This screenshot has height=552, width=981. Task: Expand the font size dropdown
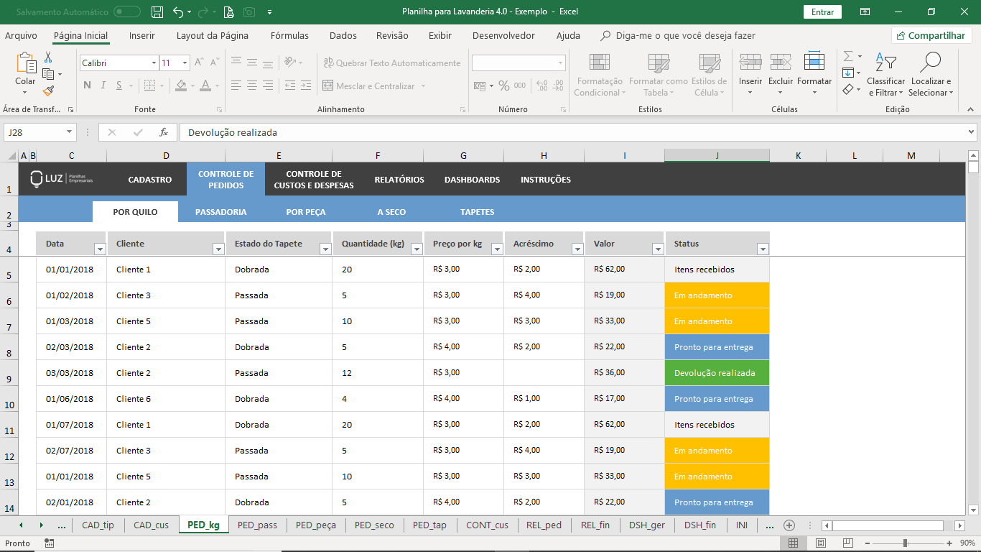pyautogui.click(x=185, y=63)
